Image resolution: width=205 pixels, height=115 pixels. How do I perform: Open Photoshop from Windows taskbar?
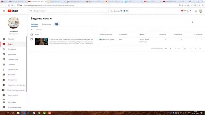(x=29, y=113)
